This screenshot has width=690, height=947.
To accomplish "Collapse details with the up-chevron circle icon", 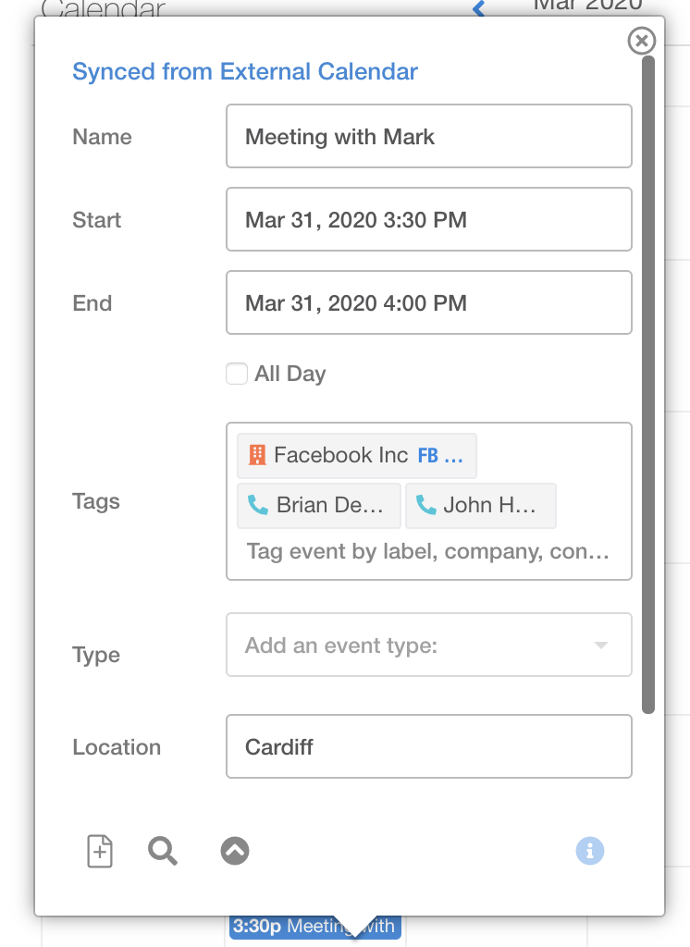I will 235,851.
